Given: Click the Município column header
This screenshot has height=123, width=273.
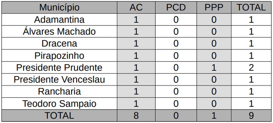Looking at the screenshot, I should coord(59,7).
